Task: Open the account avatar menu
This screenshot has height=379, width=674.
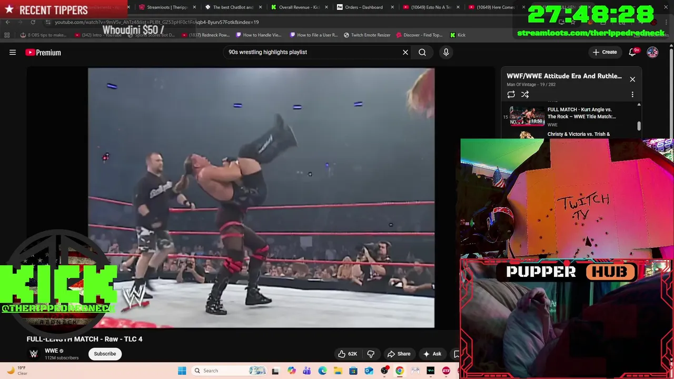Action: 652,52
